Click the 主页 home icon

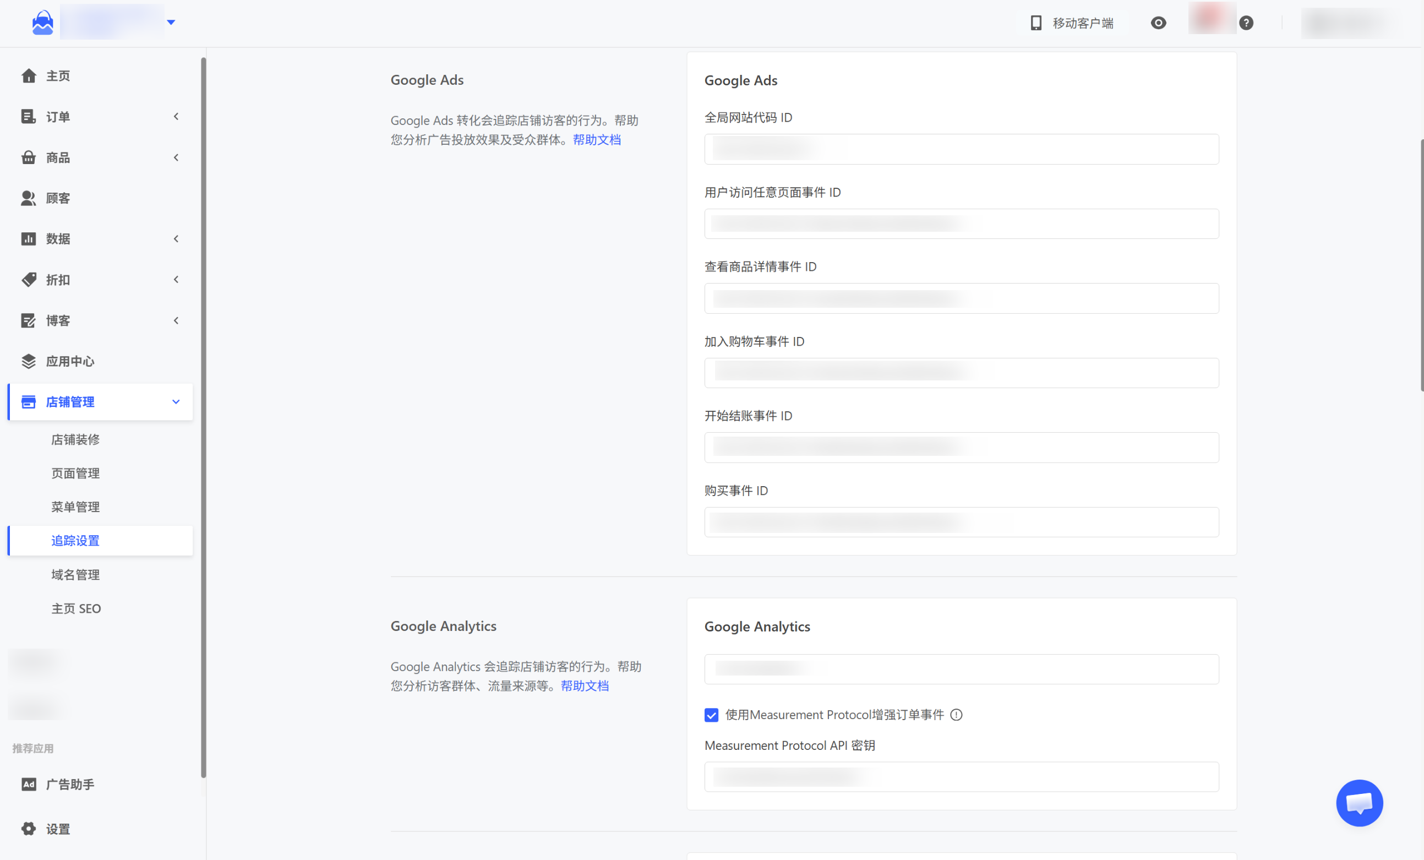click(29, 77)
